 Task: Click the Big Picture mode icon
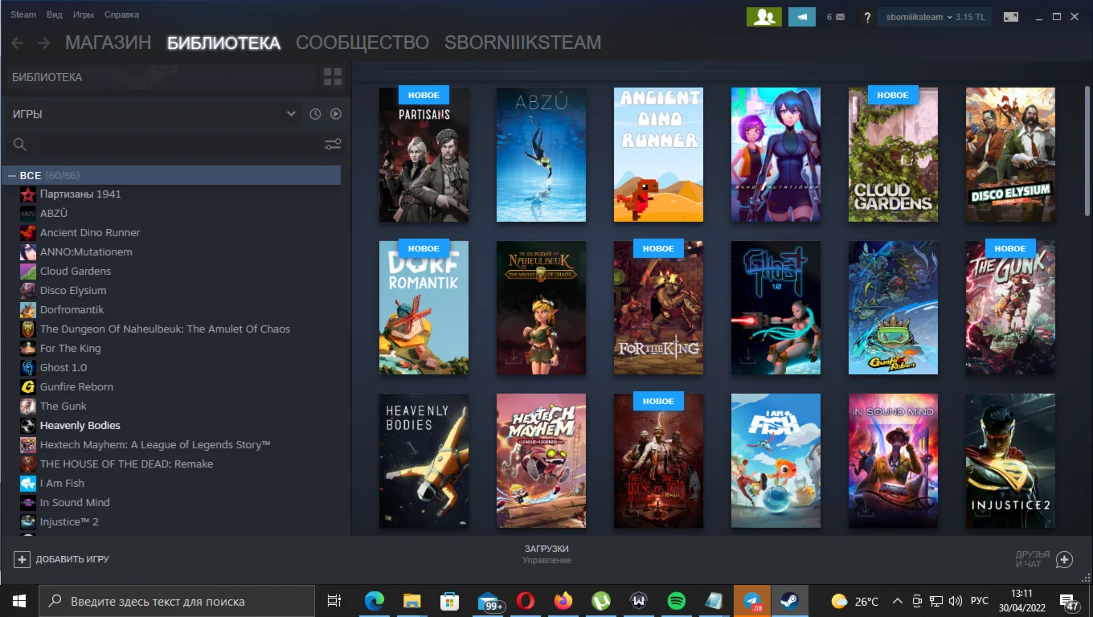point(1010,17)
